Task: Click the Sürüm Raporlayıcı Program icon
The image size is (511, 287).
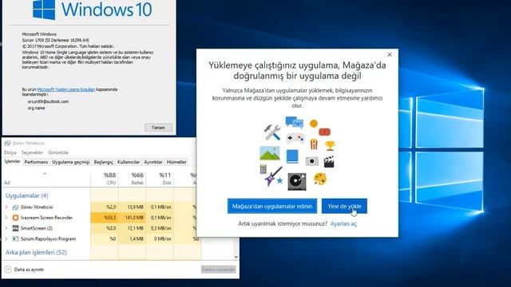Action: click(15, 238)
